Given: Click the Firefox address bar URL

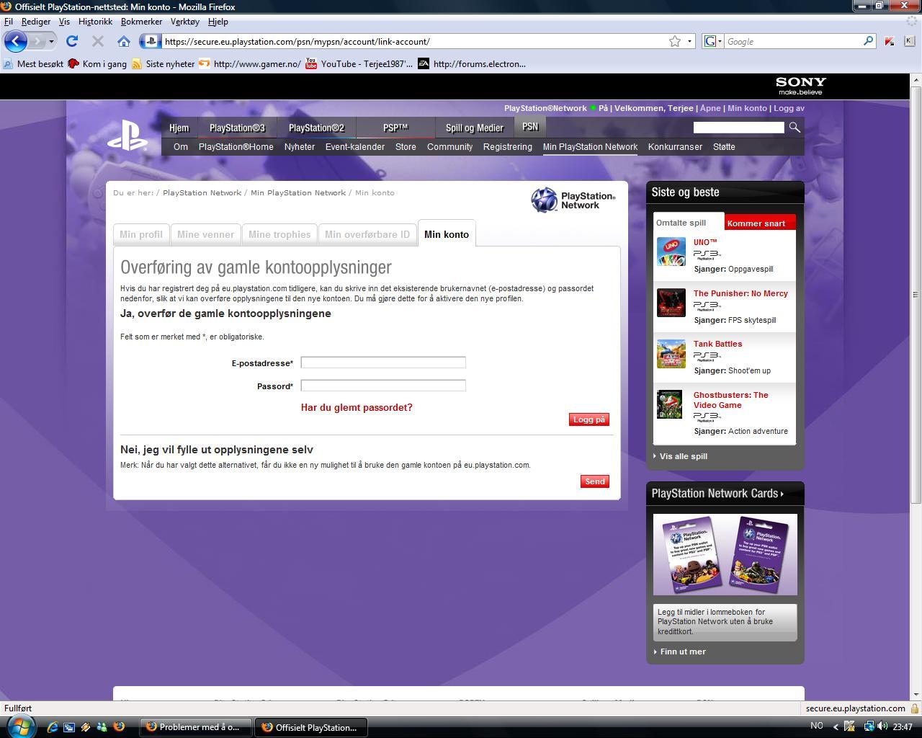Looking at the screenshot, I should tap(297, 42).
